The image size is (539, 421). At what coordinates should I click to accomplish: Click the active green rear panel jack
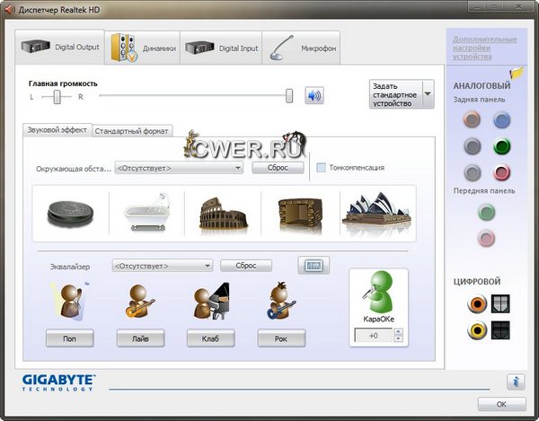[x=502, y=146]
